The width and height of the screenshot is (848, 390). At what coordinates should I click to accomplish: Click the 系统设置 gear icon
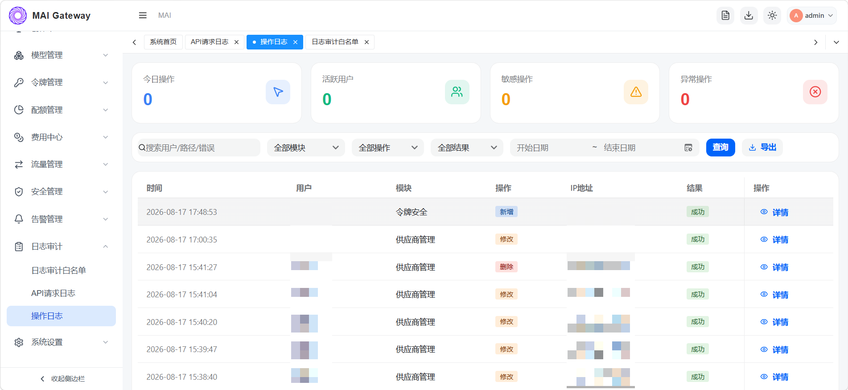tap(19, 342)
